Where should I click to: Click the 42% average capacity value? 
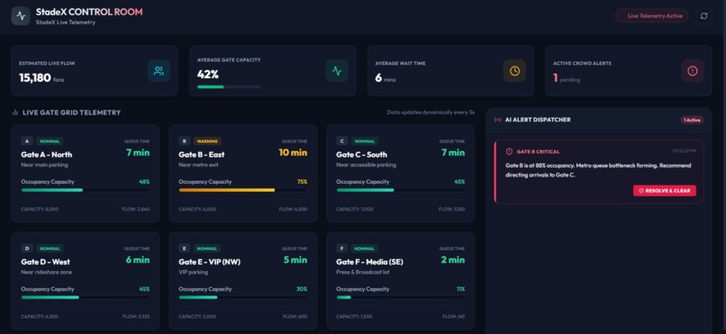pyautogui.click(x=208, y=75)
